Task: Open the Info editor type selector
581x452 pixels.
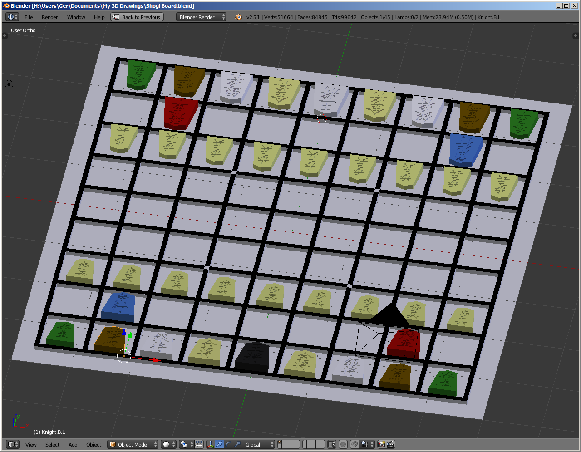Action: click(x=12, y=17)
